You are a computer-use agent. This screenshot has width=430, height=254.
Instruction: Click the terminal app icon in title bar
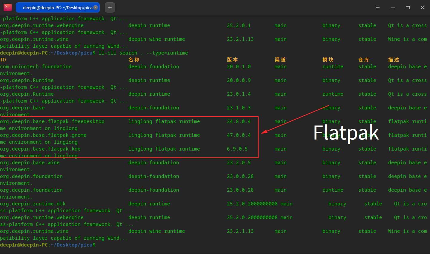click(x=8, y=7)
